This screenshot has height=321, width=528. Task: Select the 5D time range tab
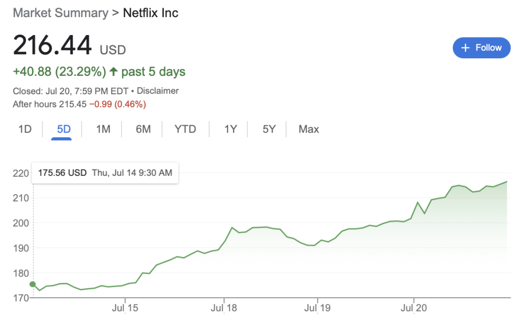click(64, 129)
